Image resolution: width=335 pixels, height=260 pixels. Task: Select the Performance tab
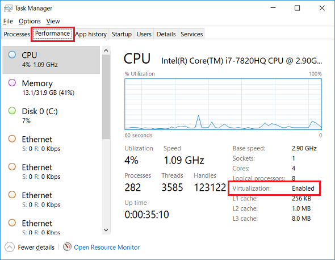tap(53, 33)
